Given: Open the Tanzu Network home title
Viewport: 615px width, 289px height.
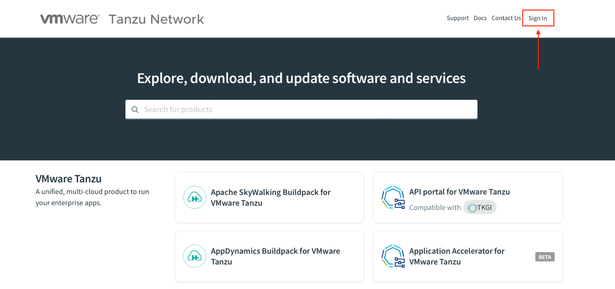Looking at the screenshot, I should [x=156, y=19].
